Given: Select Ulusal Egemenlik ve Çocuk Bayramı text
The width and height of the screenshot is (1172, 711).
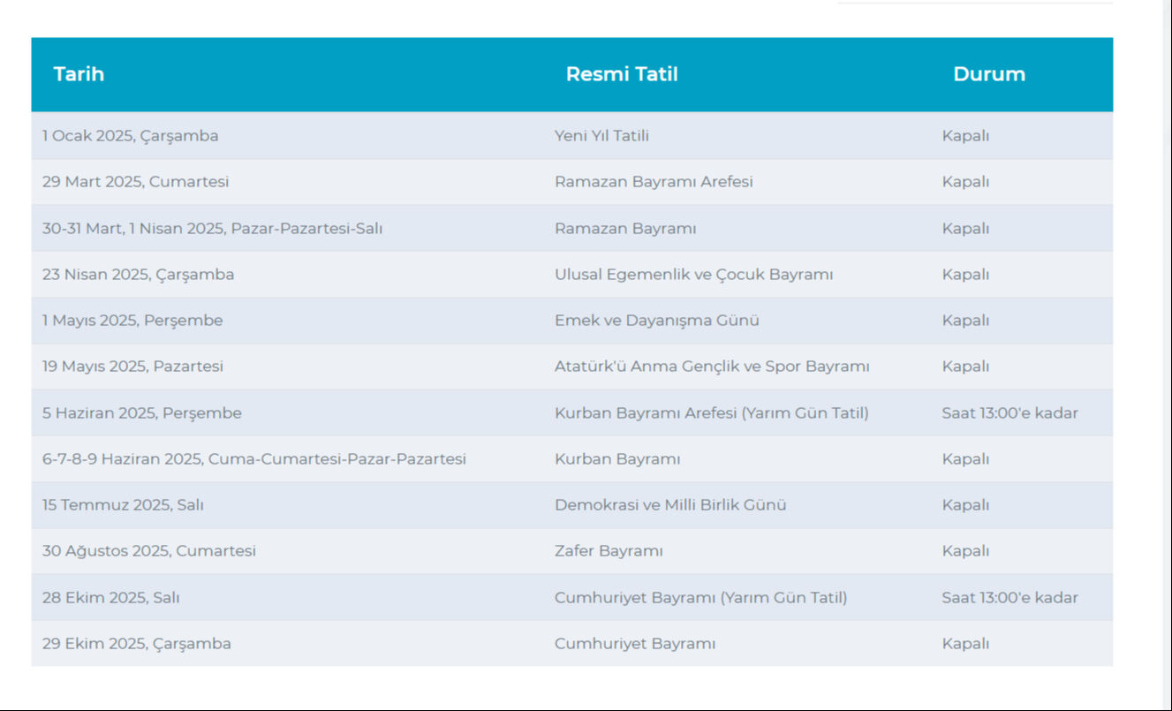Looking at the screenshot, I should coord(693,275).
